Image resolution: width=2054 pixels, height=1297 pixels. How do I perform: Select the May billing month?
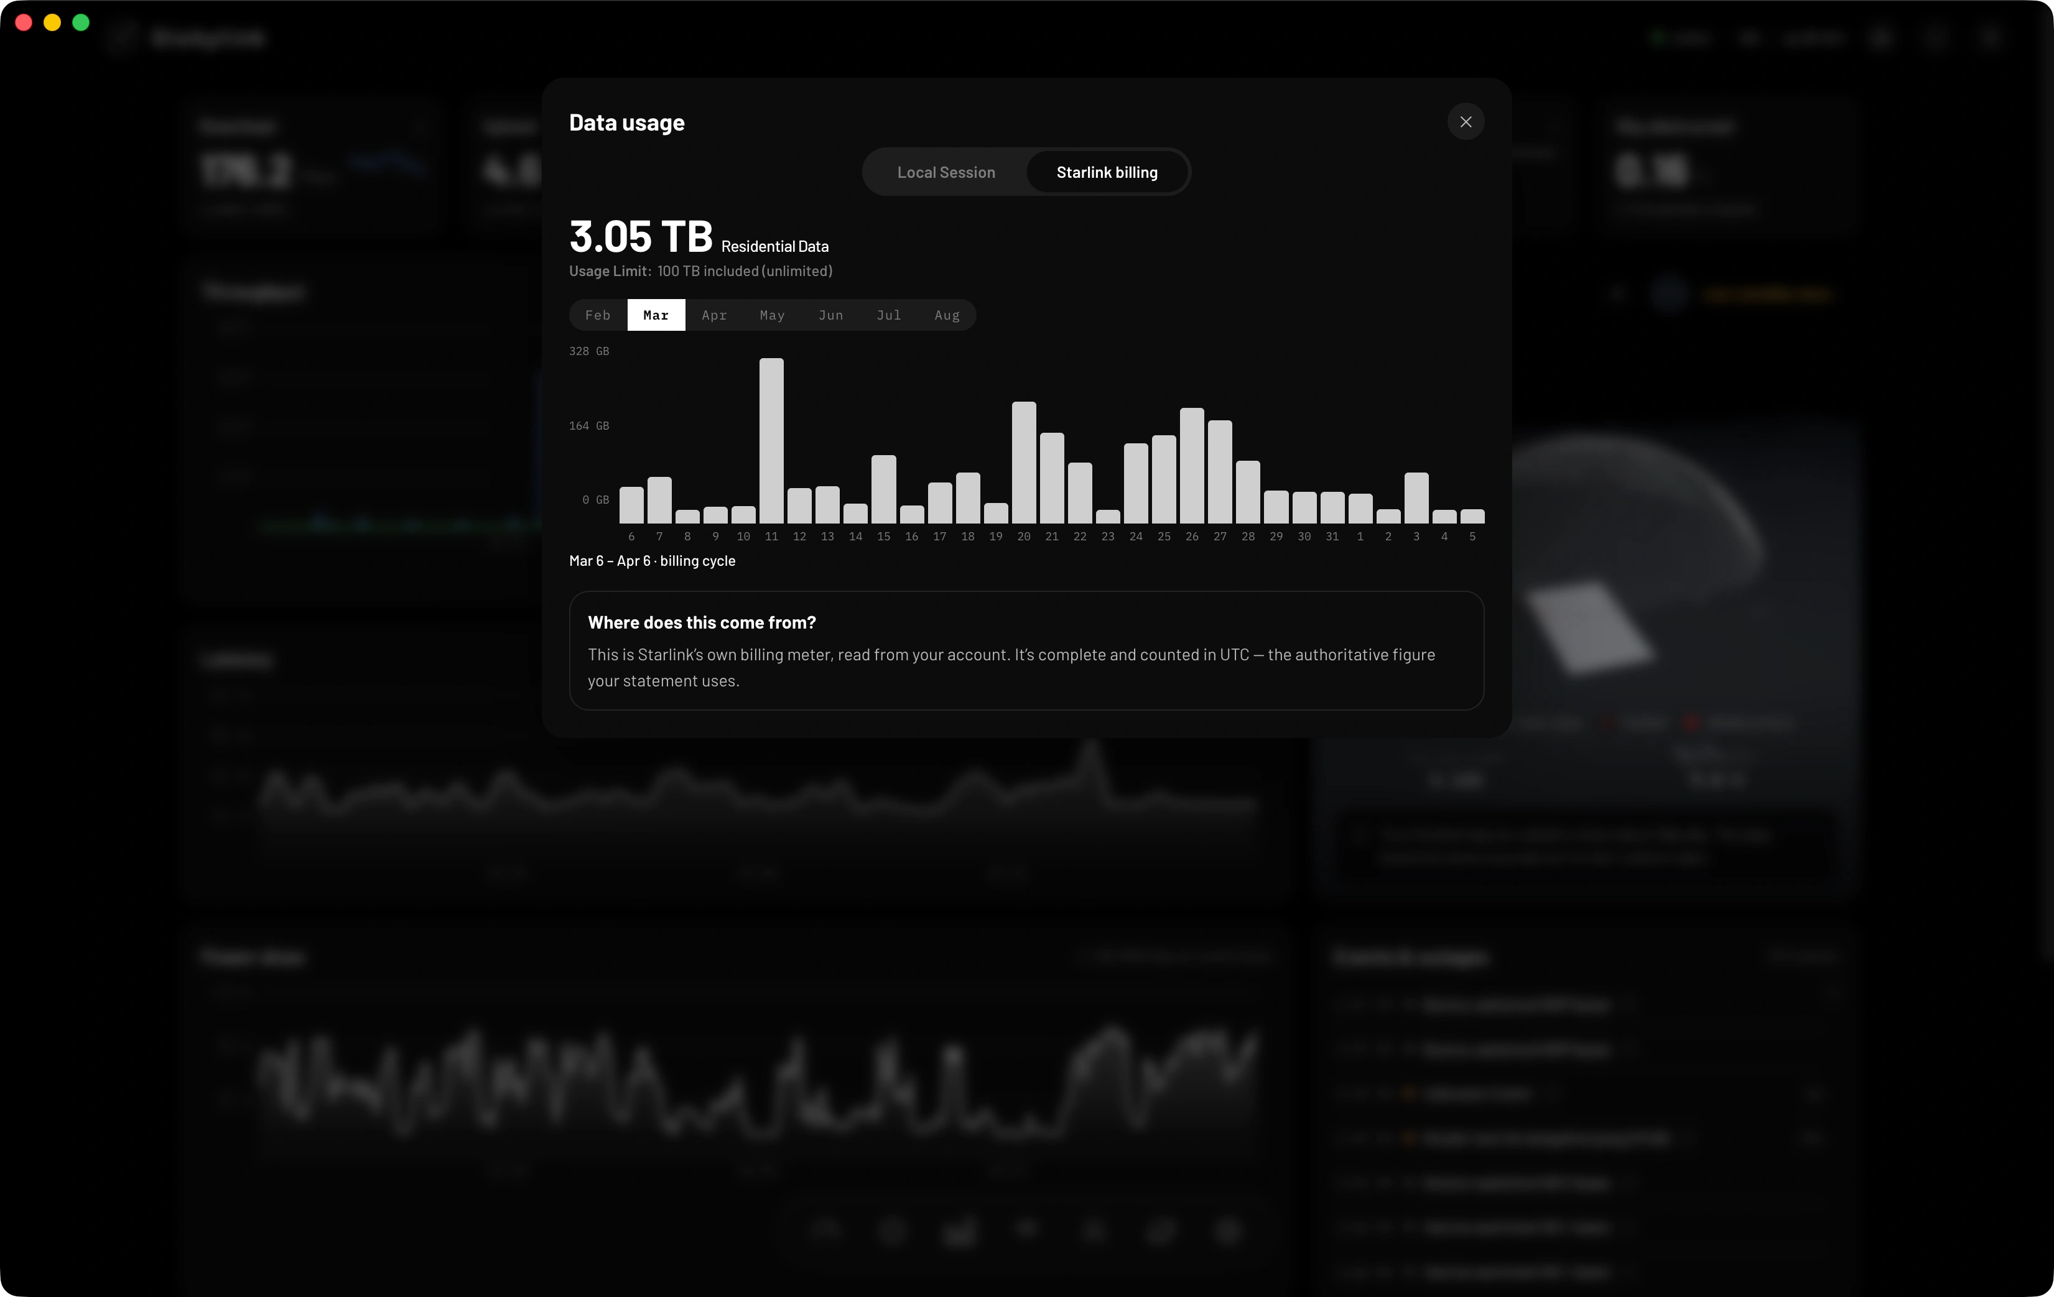point(772,315)
